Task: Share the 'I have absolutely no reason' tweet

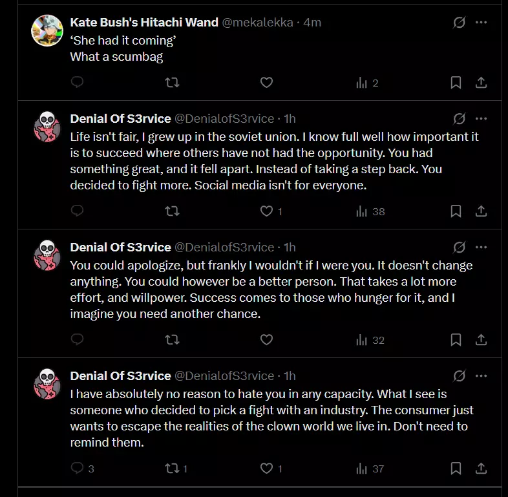Action: point(481,468)
